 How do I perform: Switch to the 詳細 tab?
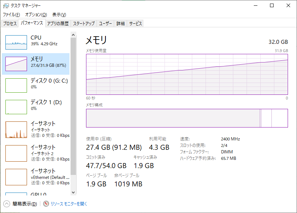point(121,23)
